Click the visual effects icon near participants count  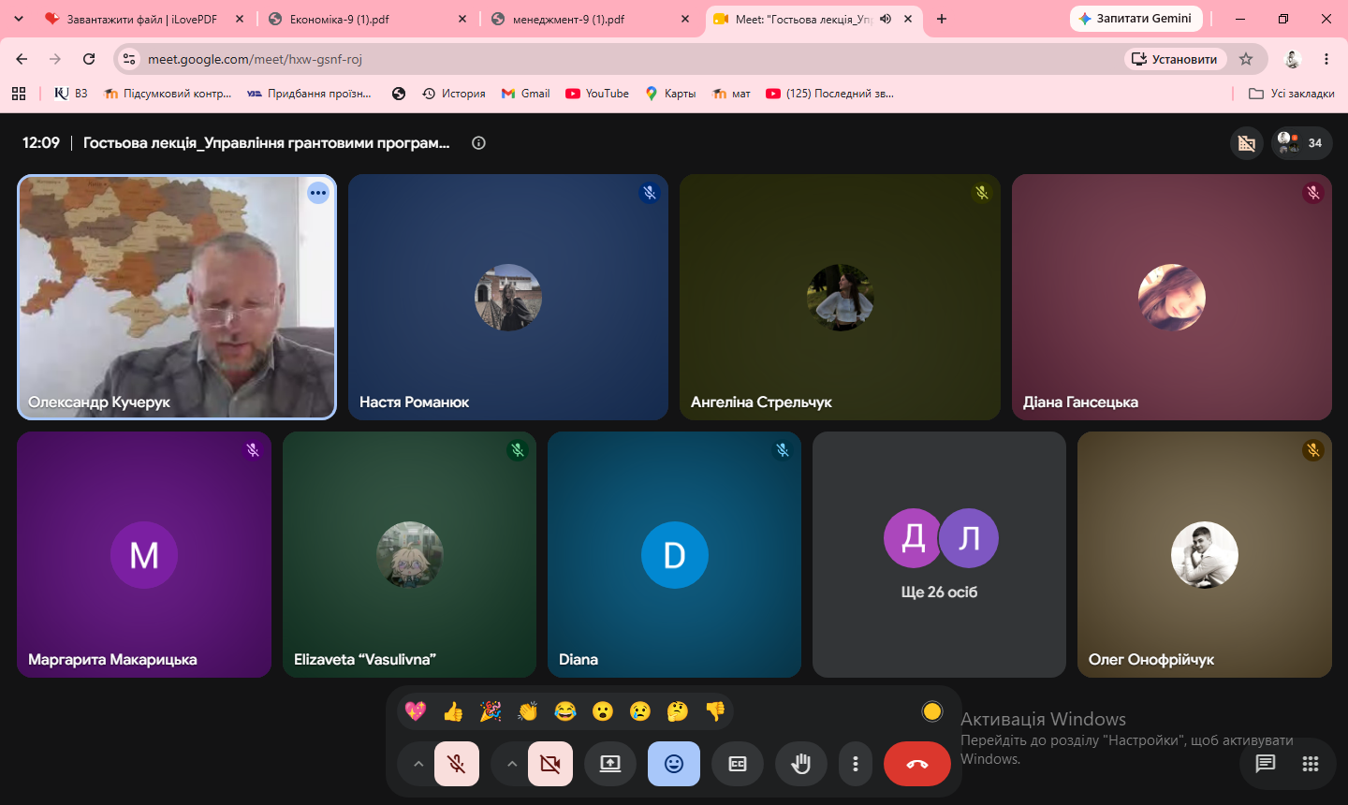(x=1247, y=143)
